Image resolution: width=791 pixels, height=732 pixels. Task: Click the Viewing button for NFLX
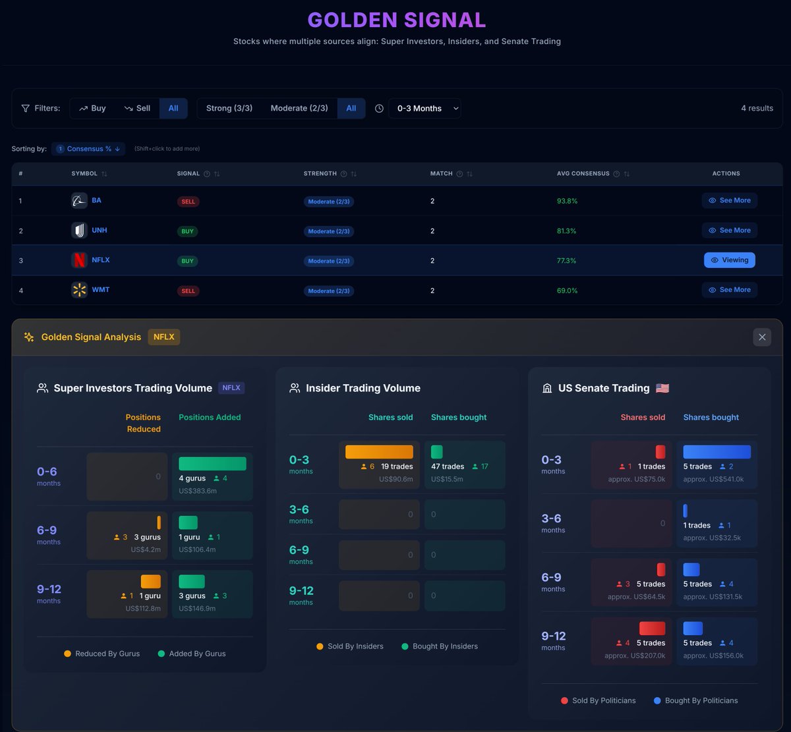click(729, 260)
